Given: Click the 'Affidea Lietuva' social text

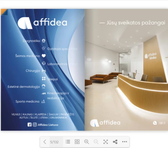Looking at the screenshot, I should pos(48,125).
